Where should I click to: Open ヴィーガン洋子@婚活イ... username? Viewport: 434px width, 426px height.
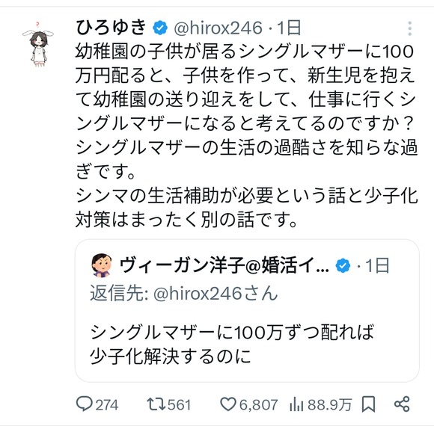point(224,265)
